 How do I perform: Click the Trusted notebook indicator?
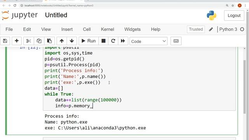(196, 30)
